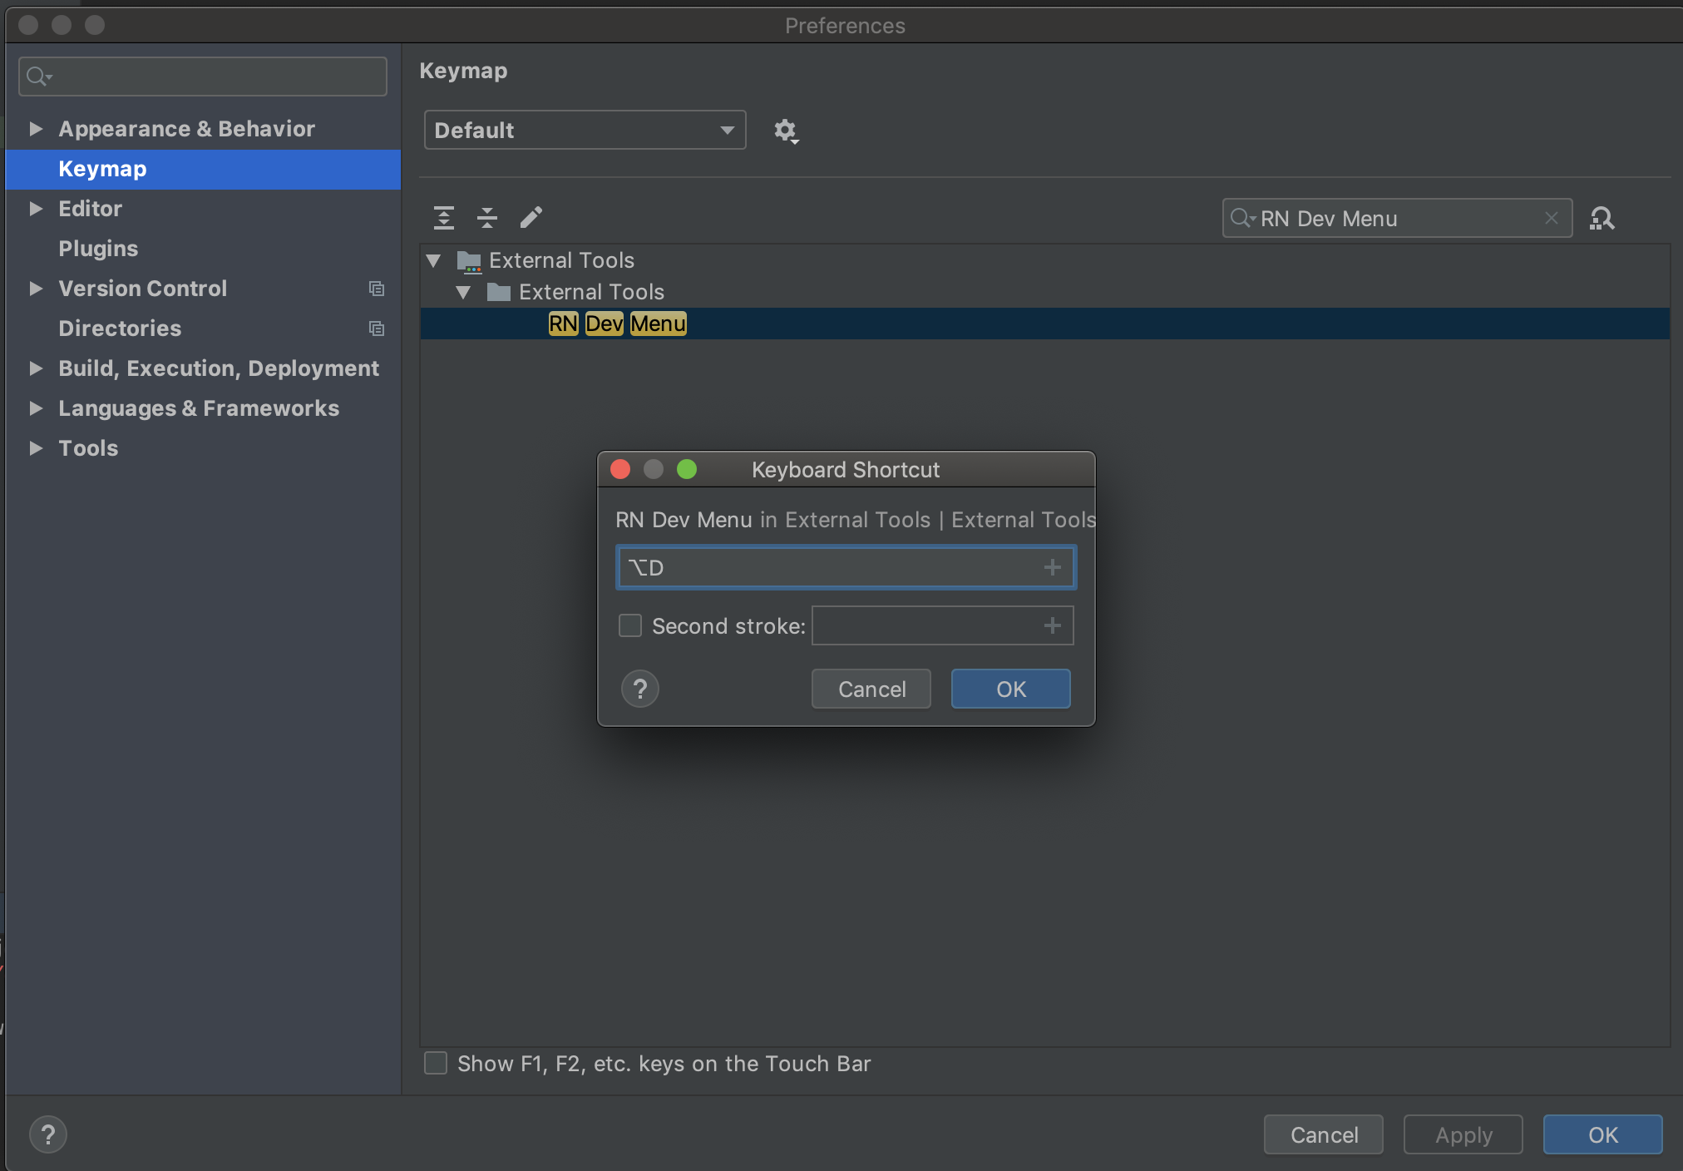Screen dimensions: 1683x1171
Task: Open the Plugins settings page
Action: click(x=98, y=249)
